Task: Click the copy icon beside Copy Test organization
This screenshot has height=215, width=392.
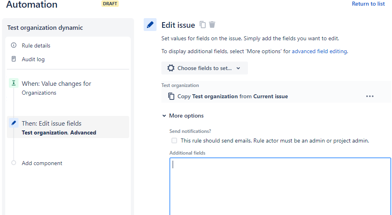Action: click(x=171, y=96)
